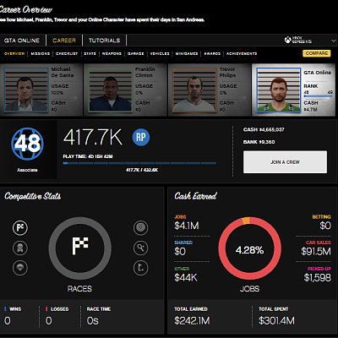The height and width of the screenshot is (338, 338).
Task: Click the RP progress bar under play time
Action: point(139,163)
